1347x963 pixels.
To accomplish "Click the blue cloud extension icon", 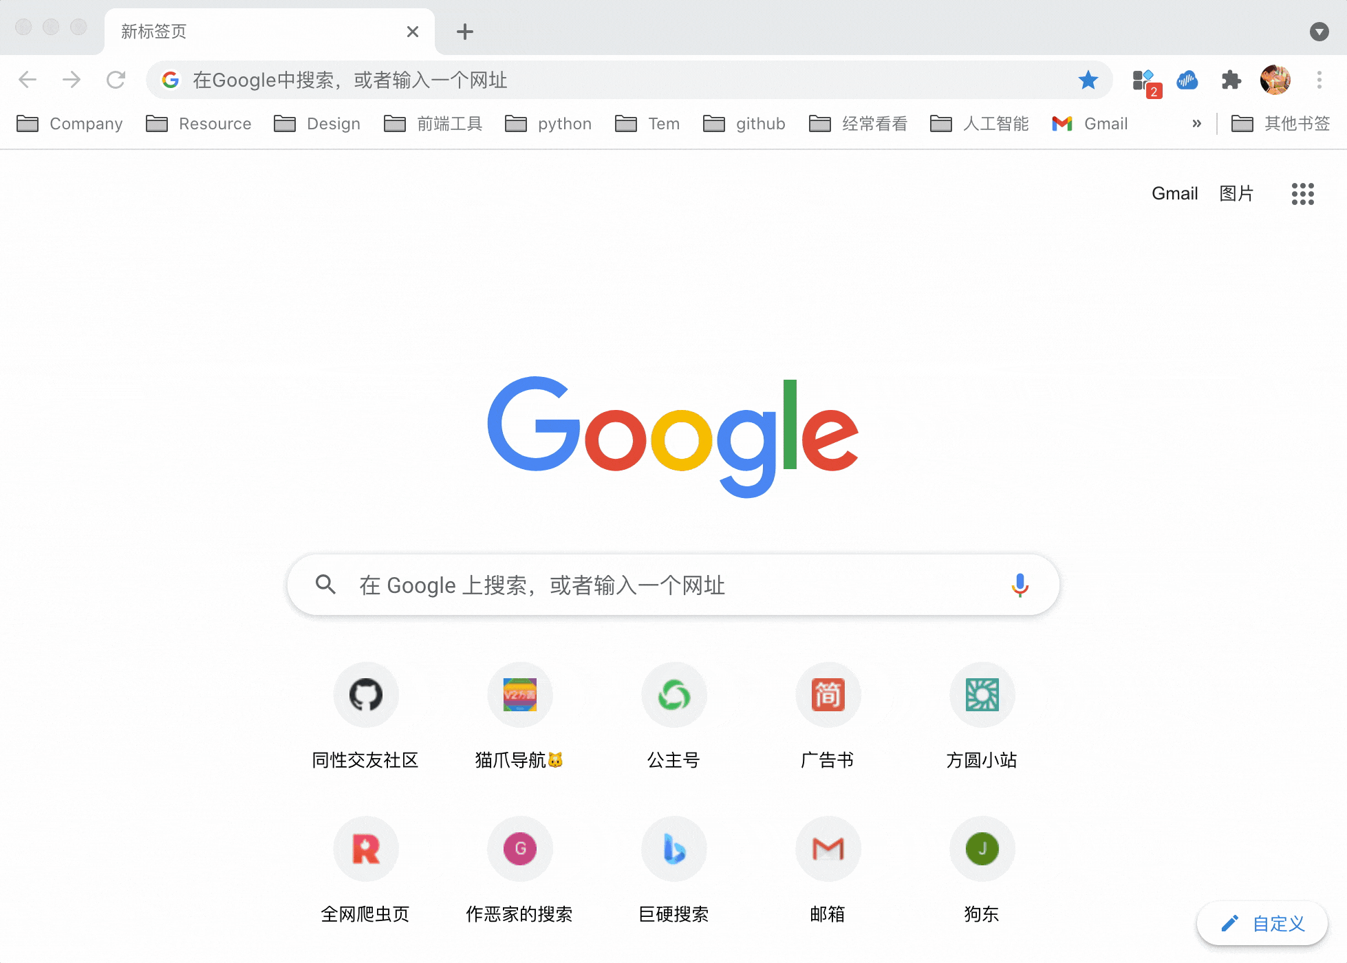I will (x=1187, y=80).
